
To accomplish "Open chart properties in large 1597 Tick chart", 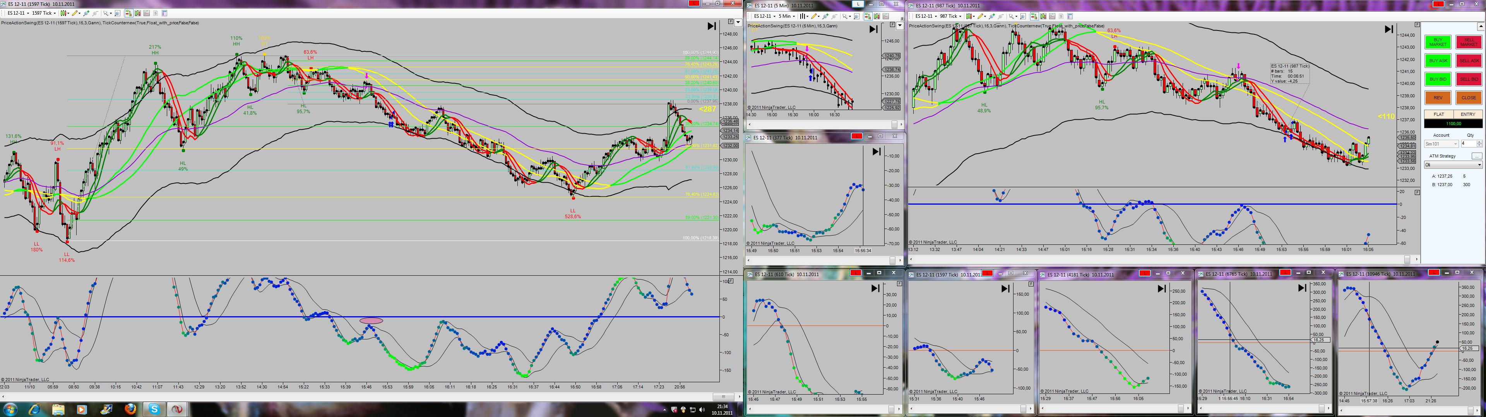I will coord(164,13).
